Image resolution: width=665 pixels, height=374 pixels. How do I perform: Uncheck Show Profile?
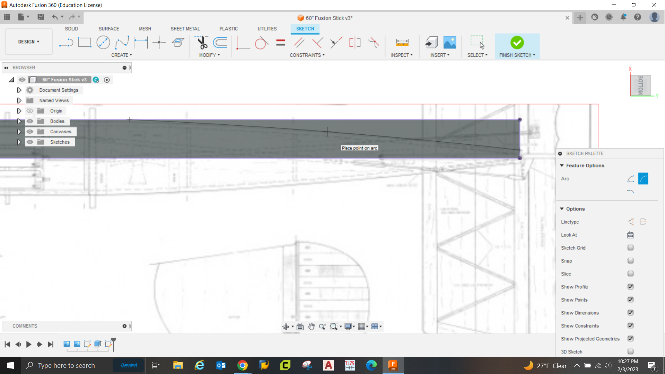click(630, 287)
